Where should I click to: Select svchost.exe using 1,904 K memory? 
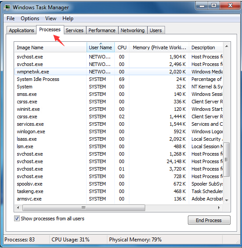pyautogui.click(x=119, y=57)
